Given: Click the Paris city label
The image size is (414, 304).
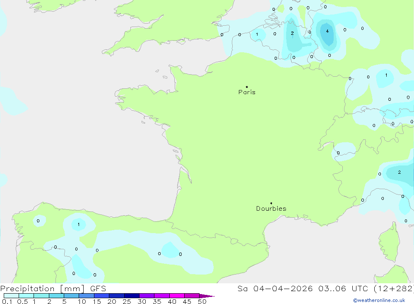Looking at the screenshot, I should coord(247,92).
